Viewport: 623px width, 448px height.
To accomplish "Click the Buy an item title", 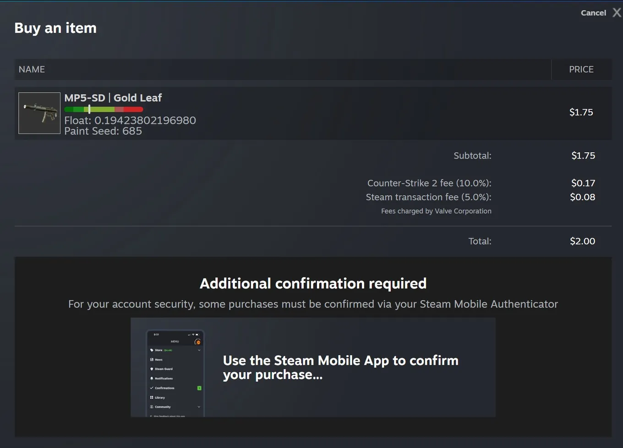I will pos(55,28).
